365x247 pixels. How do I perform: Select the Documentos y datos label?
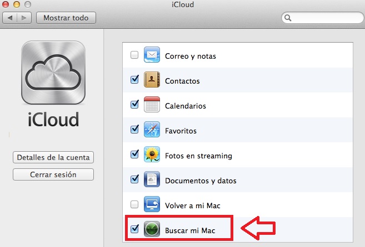coord(201,181)
